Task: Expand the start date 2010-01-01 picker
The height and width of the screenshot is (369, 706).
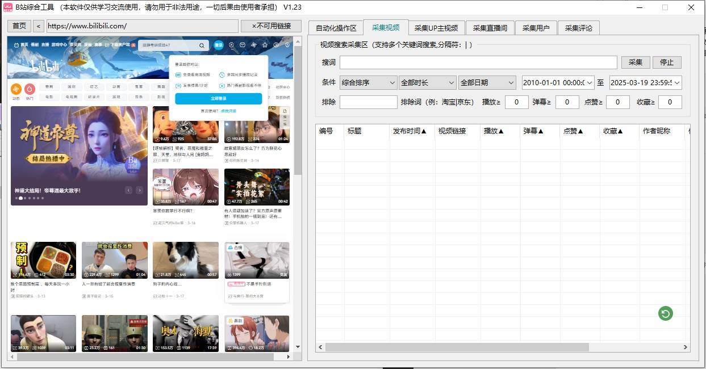Action: tap(590, 83)
